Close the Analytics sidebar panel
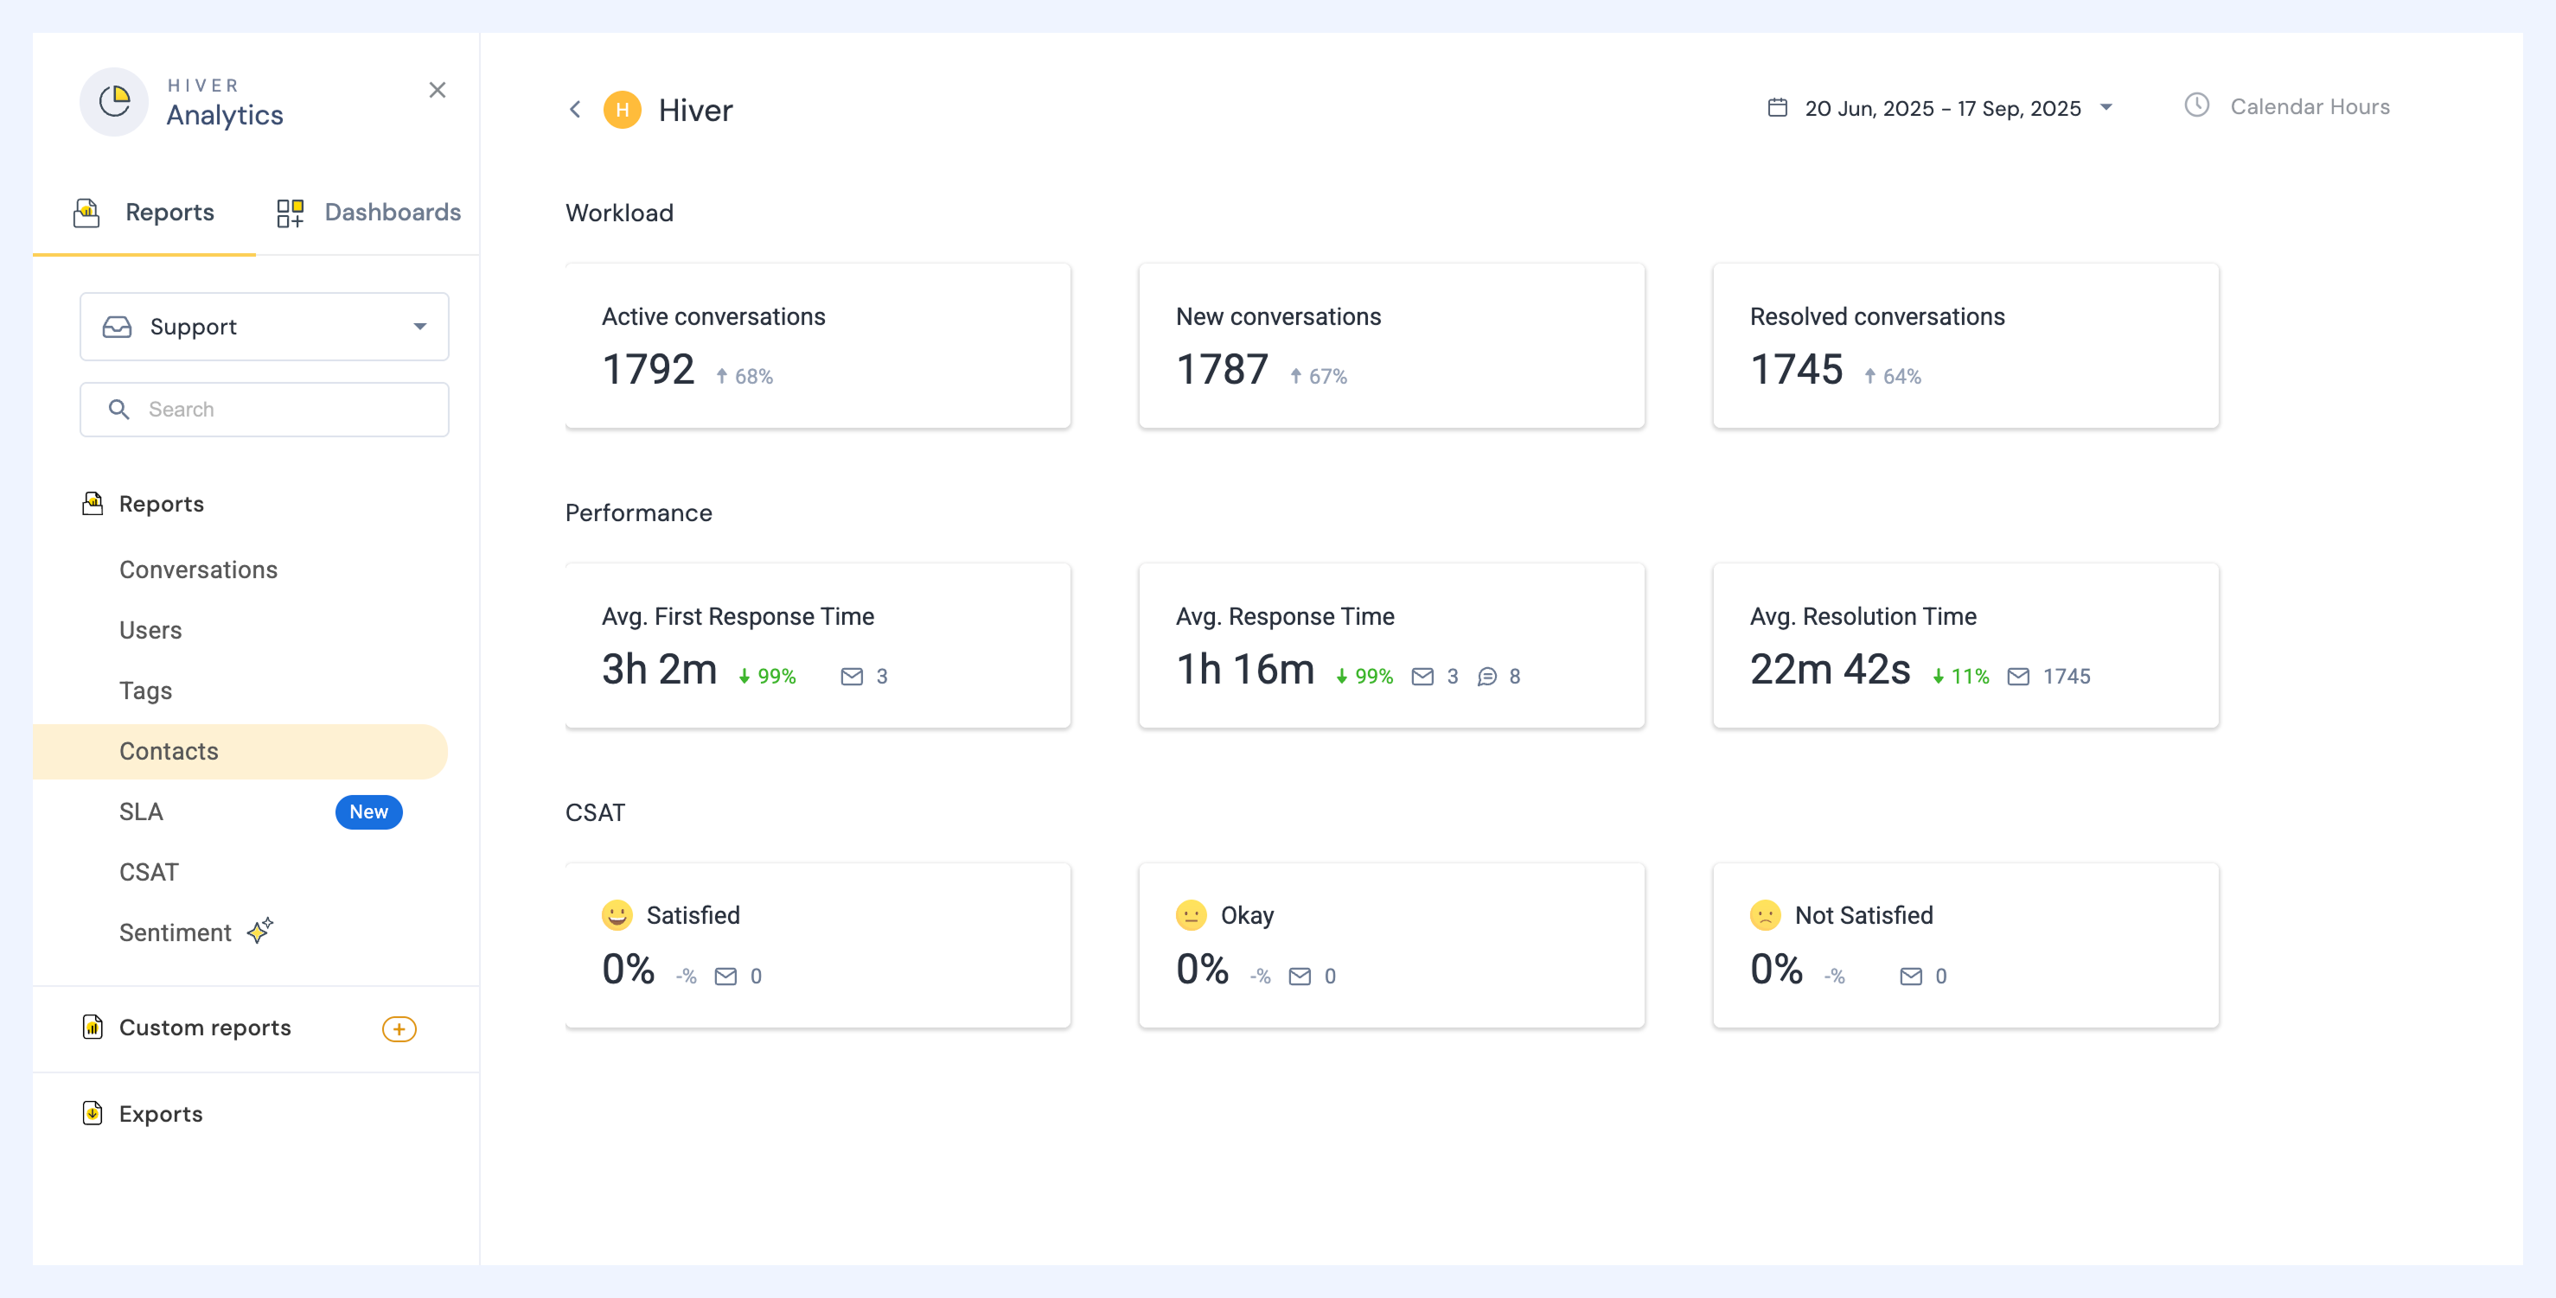Image resolution: width=2556 pixels, height=1298 pixels. 437,90
